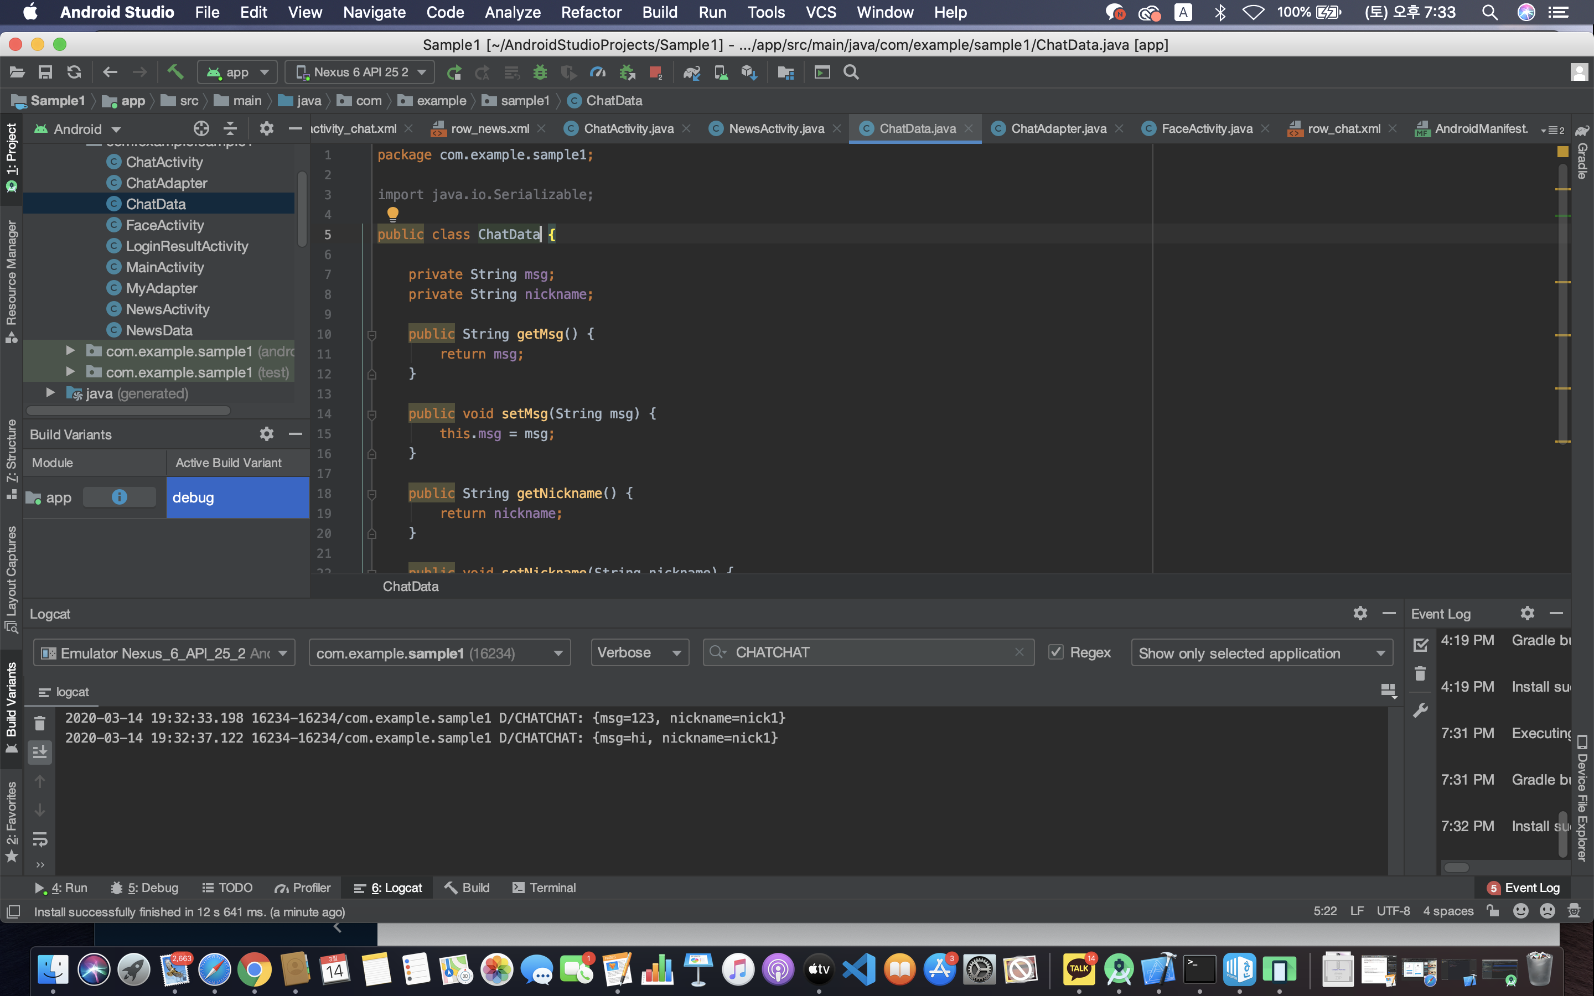The height and width of the screenshot is (996, 1594).
Task: Clear logcat with the trash icon
Action: point(39,723)
